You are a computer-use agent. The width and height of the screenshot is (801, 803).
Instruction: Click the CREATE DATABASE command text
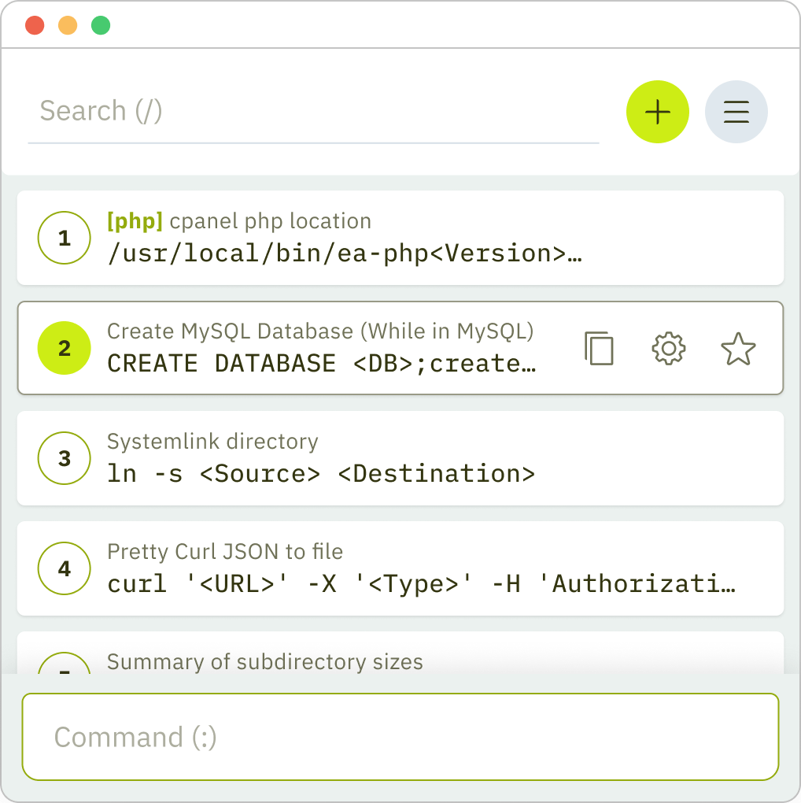click(322, 364)
